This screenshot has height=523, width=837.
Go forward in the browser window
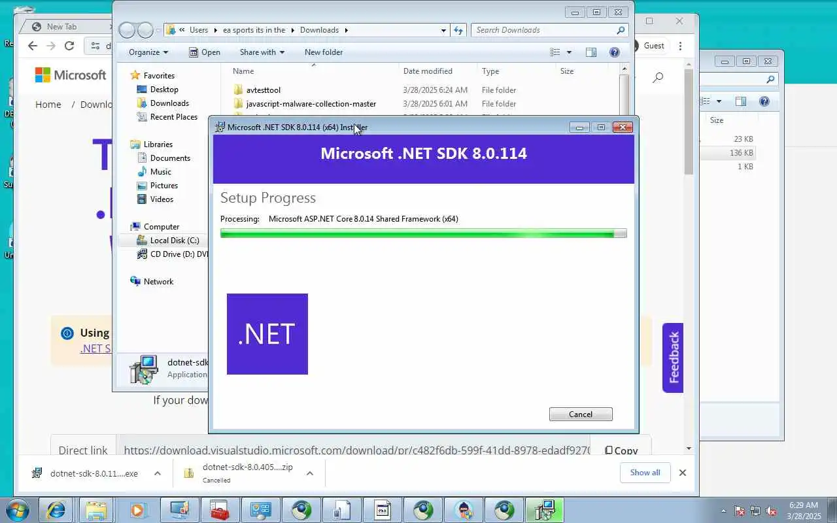[51, 46]
